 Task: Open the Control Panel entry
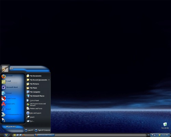pos(38,100)
